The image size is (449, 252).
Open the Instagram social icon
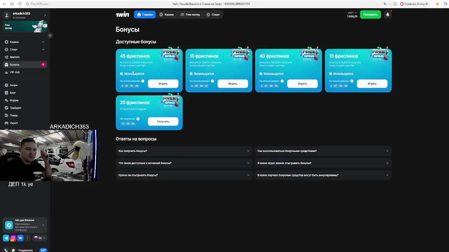coord(13,238)
